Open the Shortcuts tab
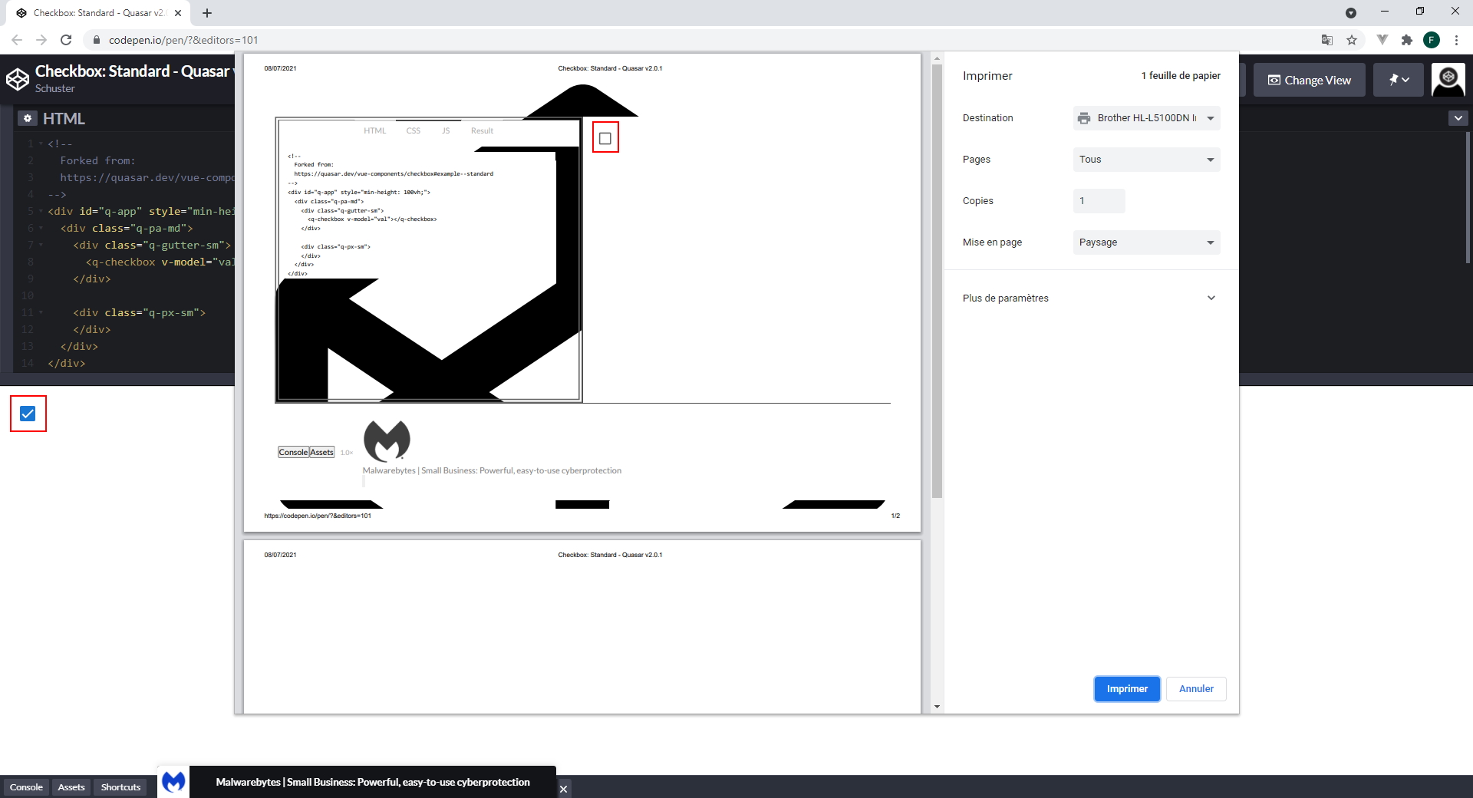This screenshot has width=1473, height=798. 120,786
